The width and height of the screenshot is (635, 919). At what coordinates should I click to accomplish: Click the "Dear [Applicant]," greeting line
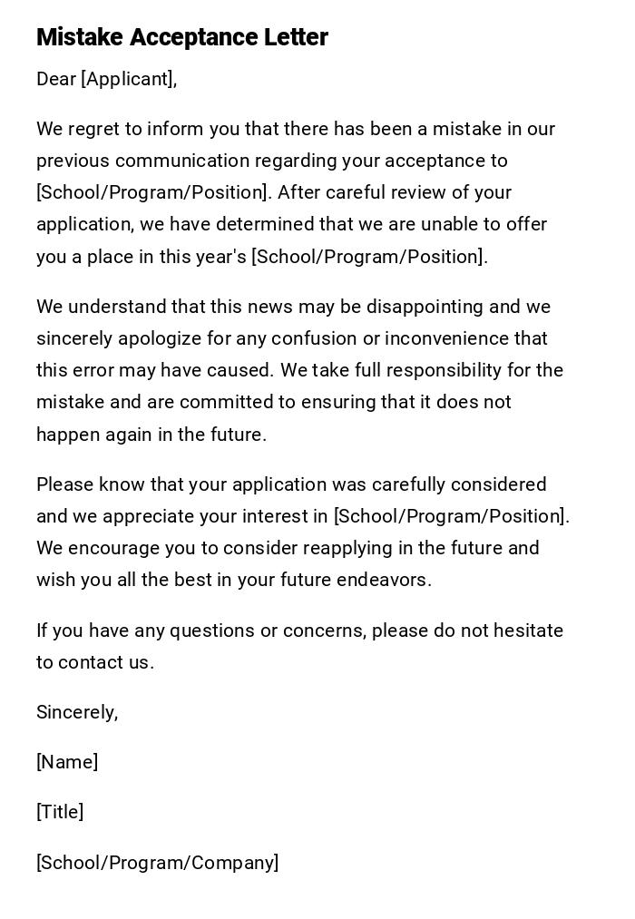tap(106, 79)
